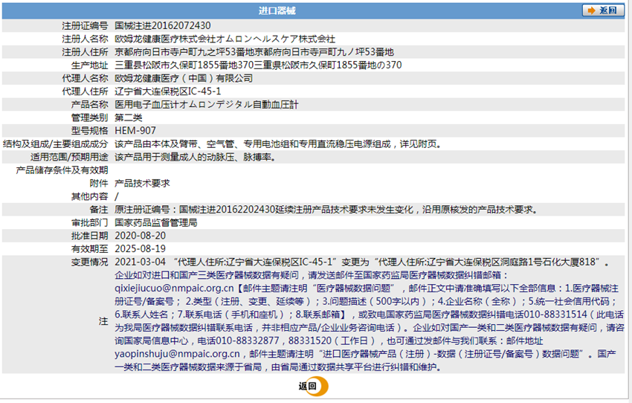This screenshot has height=403, width=632.
Task: Click the 产品储存条件及有效期 label
Action: coord(62,170)
